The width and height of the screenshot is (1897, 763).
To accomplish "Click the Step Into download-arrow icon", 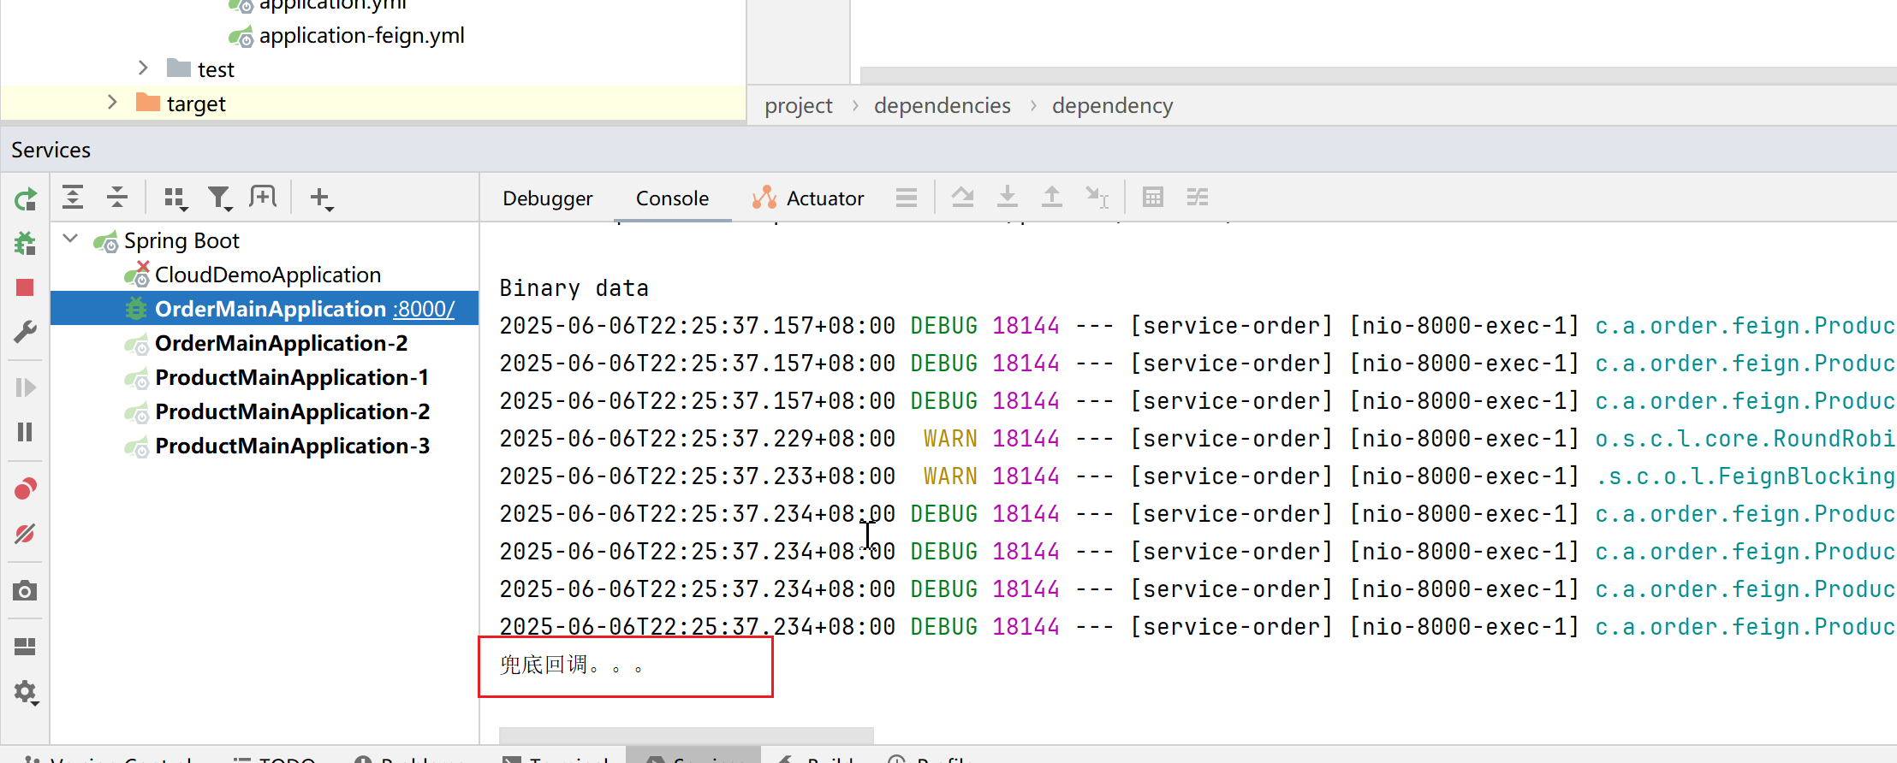I will 1008,198.
